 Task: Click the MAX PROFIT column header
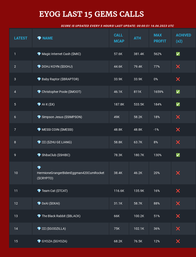click(160, 38)
